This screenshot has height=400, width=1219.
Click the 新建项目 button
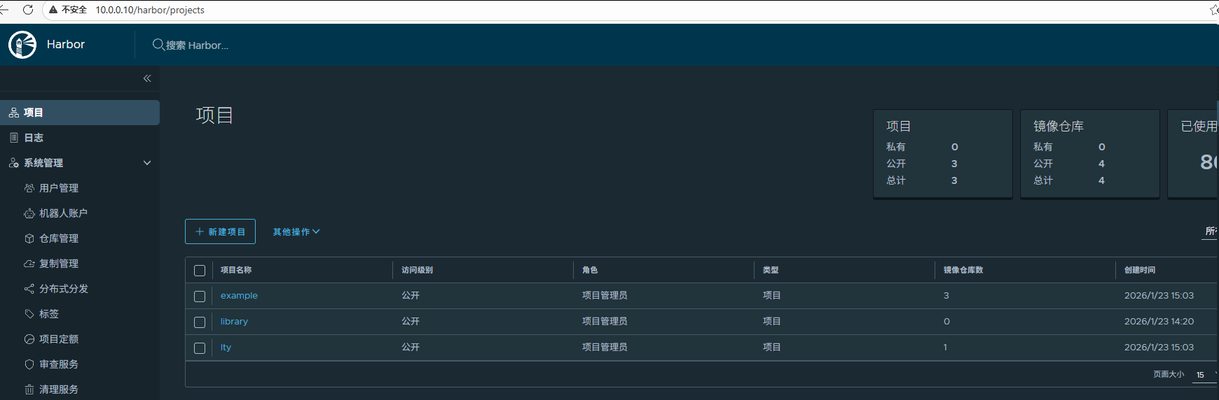tap(220, 231)
